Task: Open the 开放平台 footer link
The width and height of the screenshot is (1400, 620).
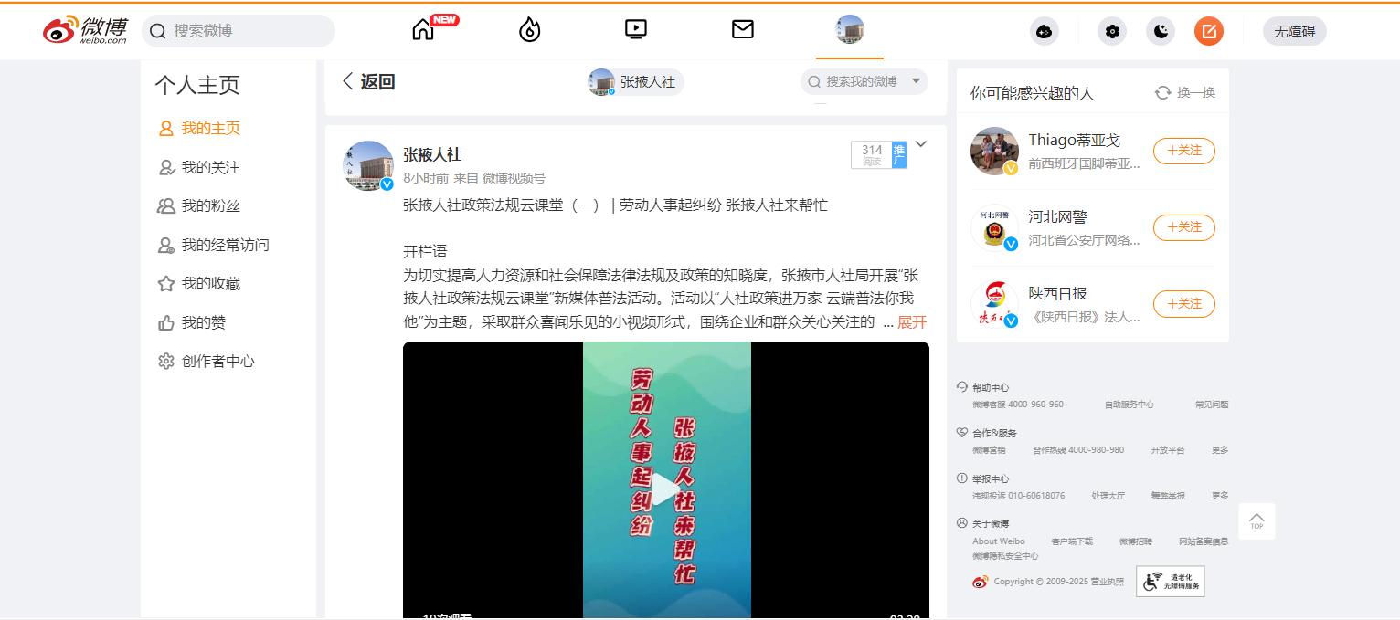Action: coord(1168,450)
